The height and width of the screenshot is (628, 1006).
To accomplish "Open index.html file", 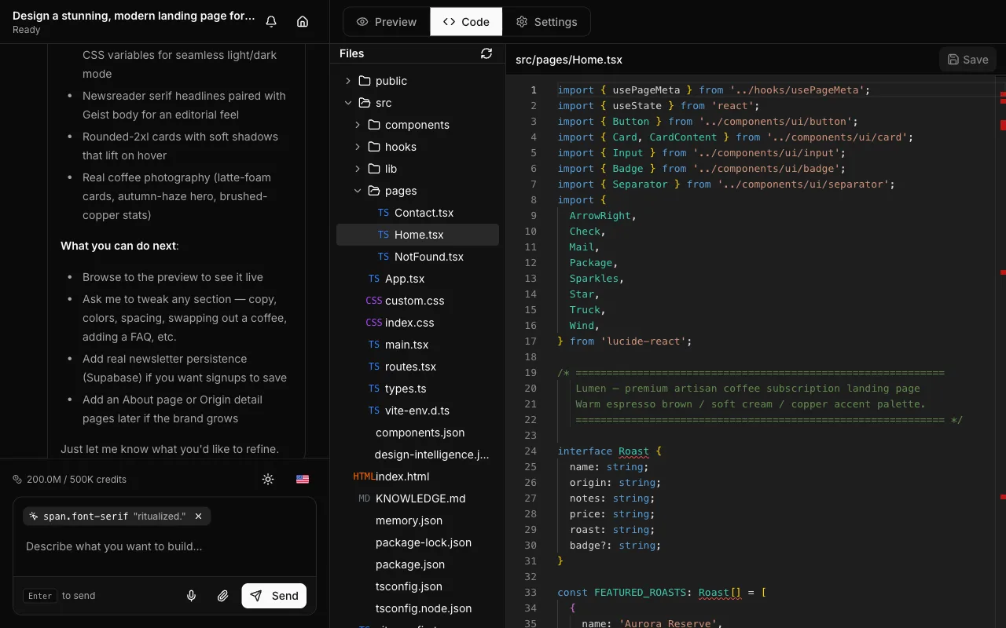I will pos(417,476).
